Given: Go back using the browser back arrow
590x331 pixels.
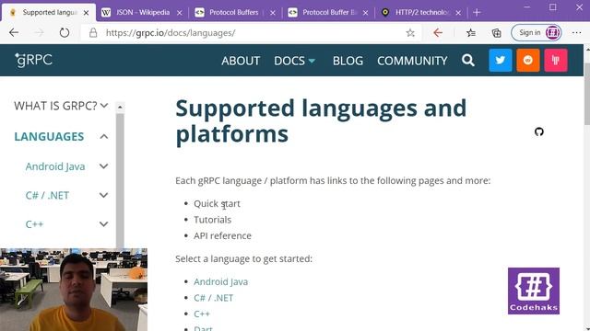Looking at the screenshot, I should tap(14, 33).
